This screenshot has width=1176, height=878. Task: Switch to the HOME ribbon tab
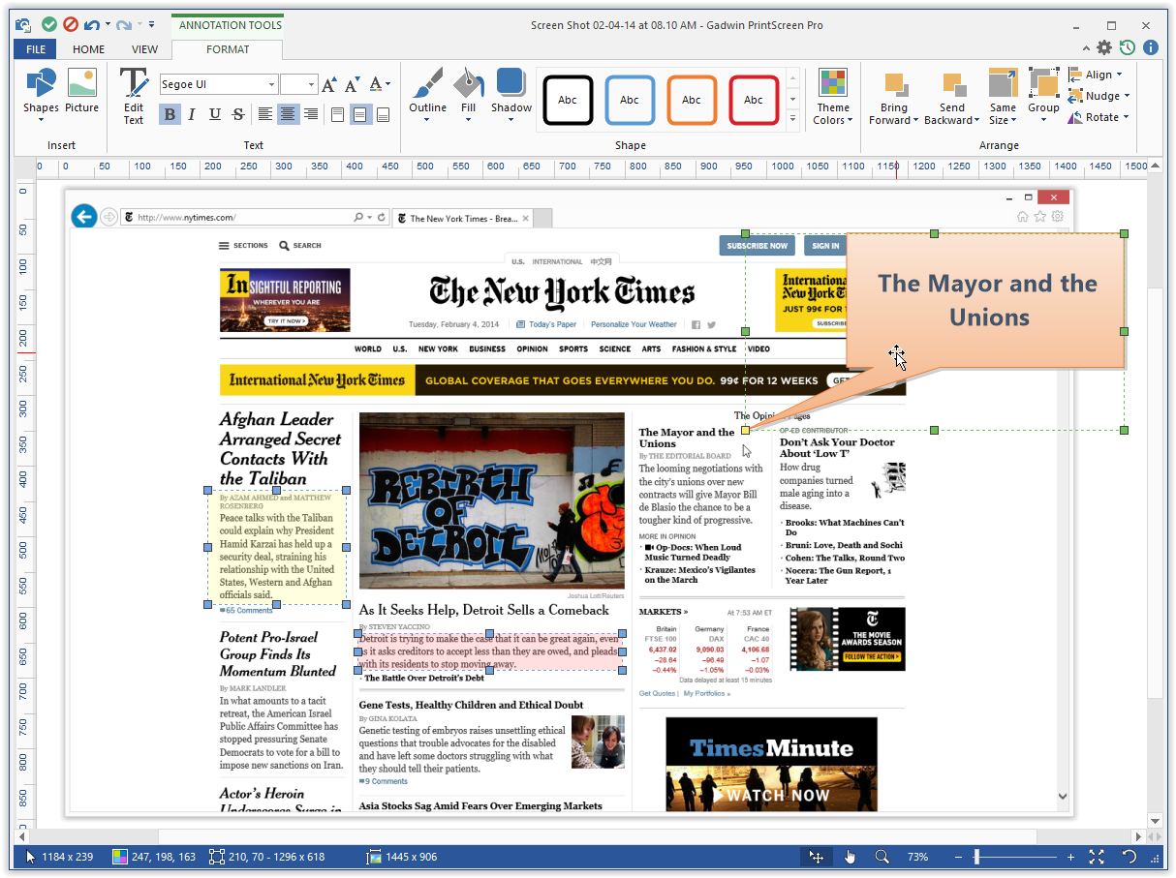pos(89,49)
